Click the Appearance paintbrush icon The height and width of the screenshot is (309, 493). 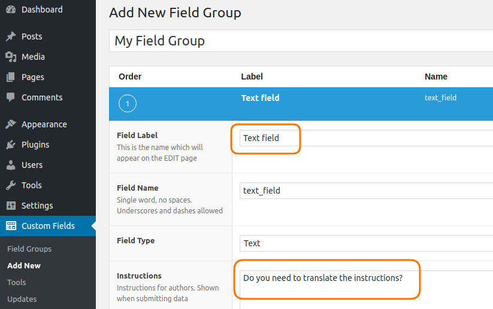(11, 124)
